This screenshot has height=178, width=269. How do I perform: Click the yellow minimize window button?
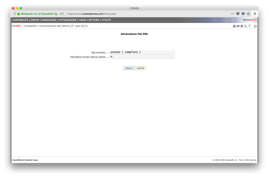coord(17,8)
